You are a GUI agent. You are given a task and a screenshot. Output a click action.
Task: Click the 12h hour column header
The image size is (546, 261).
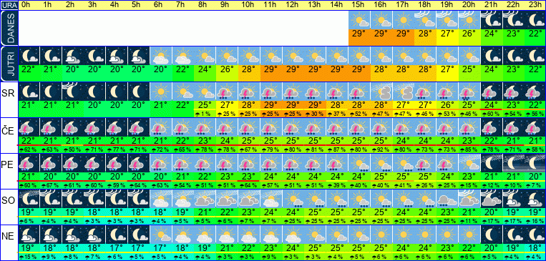tap(293, 5)
